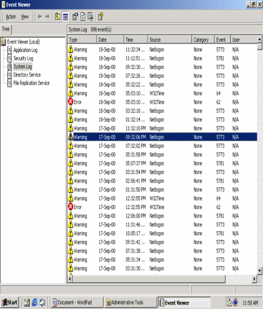Select the 02:06:41 PM Netlogon warning
The width and height of the screenshot is (263, 309).
coord(162,181)
